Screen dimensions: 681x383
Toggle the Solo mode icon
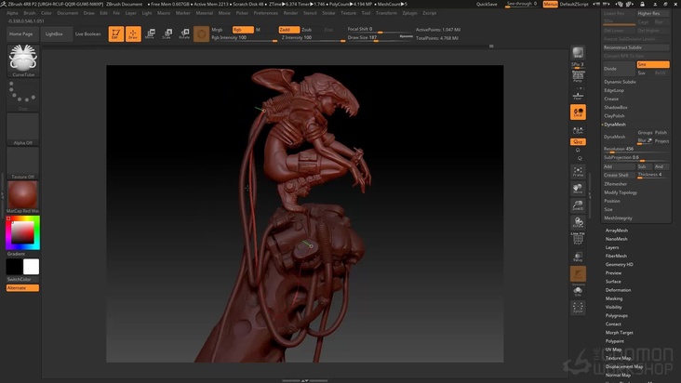pos(578,291)
